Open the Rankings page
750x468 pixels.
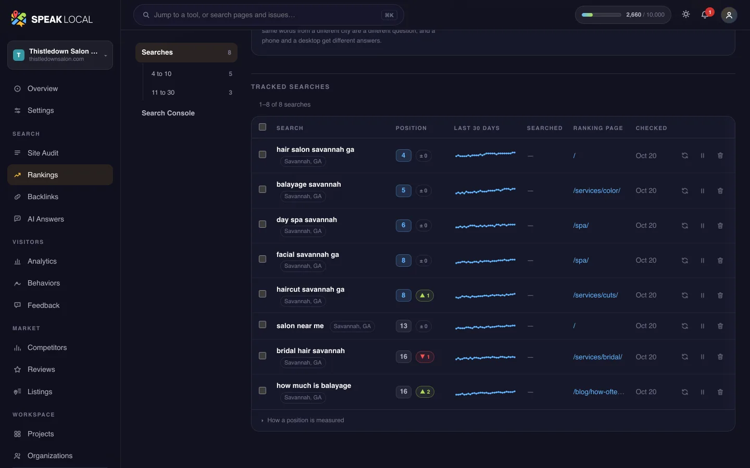[60, 175]
